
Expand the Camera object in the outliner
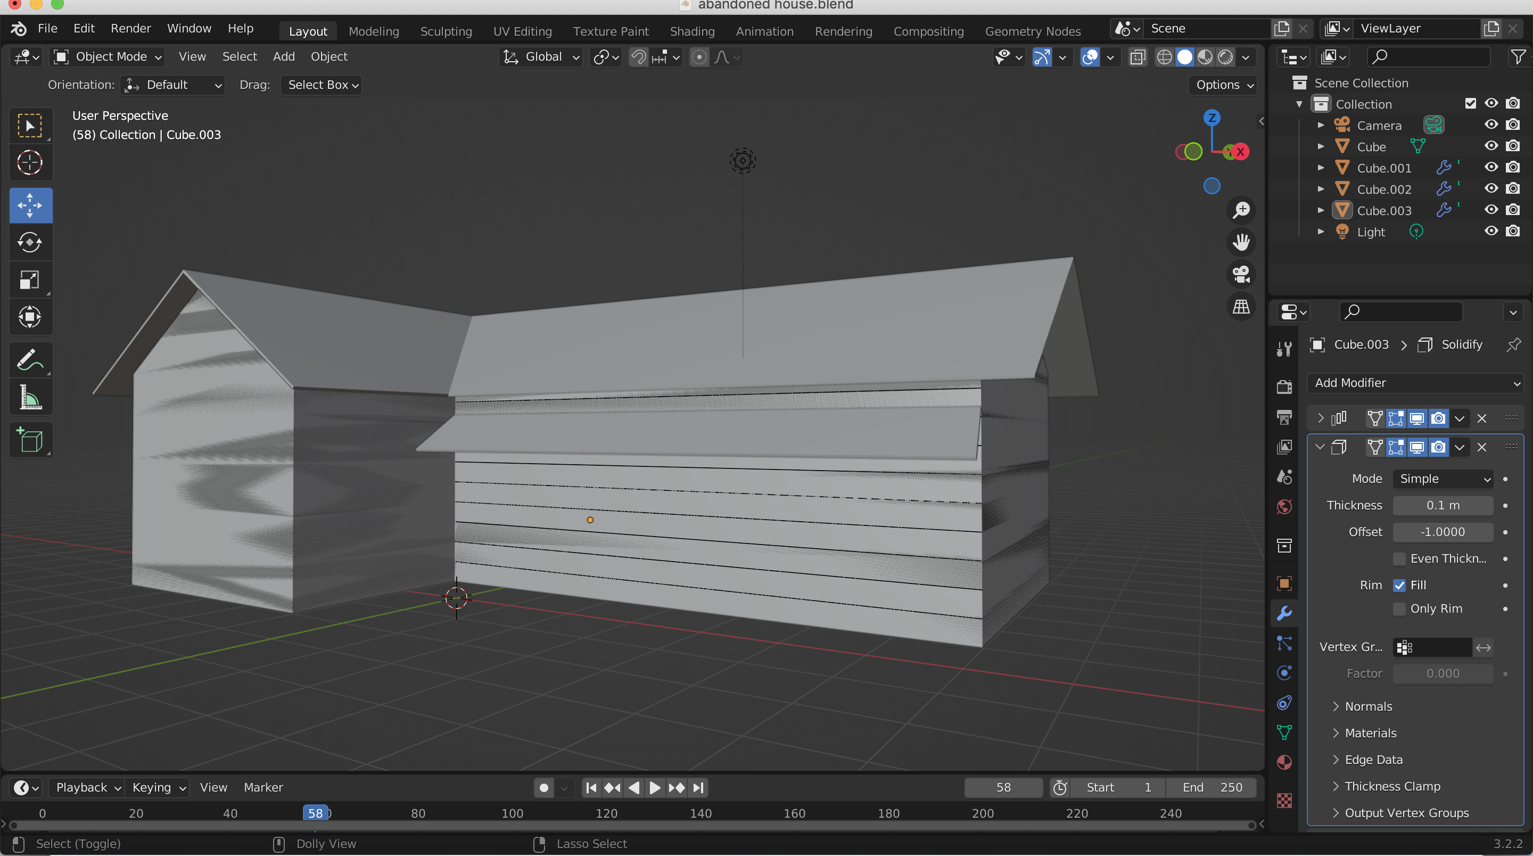(1321, 125)
